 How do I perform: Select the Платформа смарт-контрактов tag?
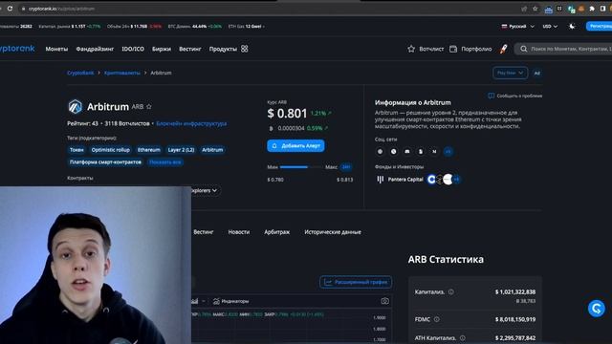[x=105, y=161]
